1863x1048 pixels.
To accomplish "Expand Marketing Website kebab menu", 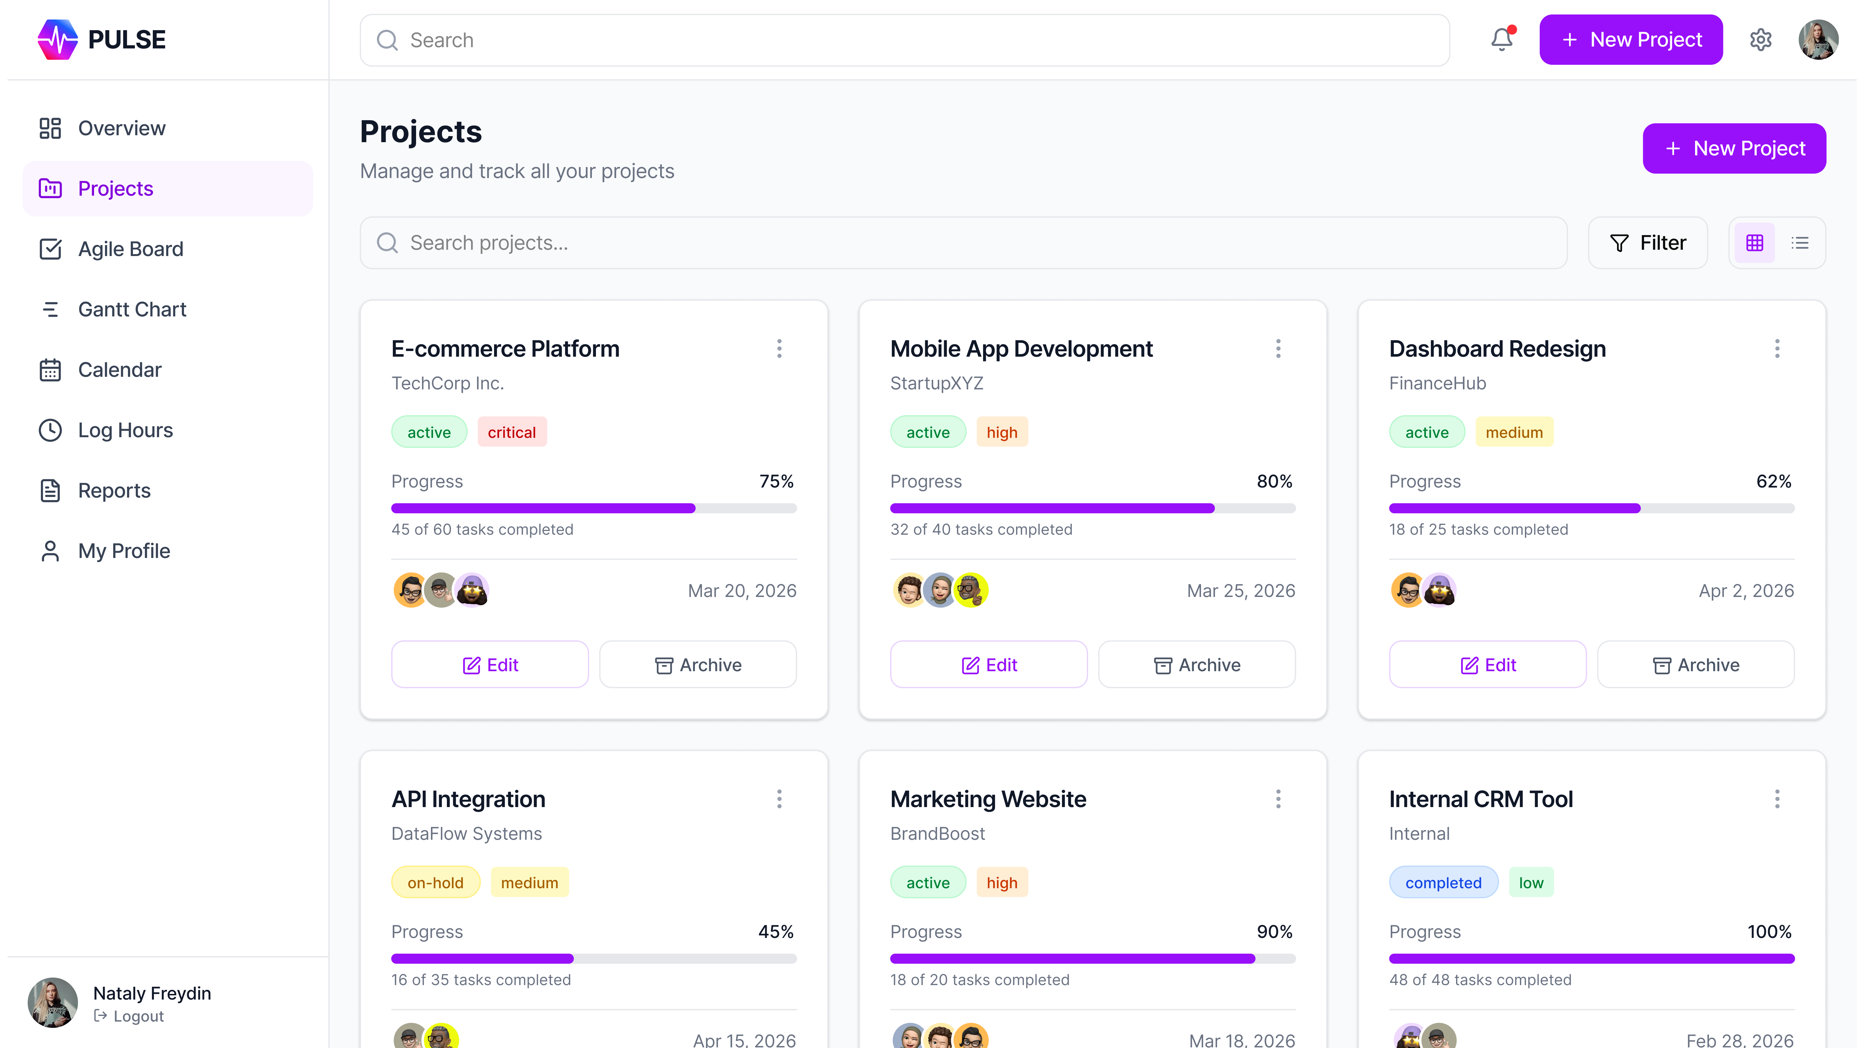I will coord(1278,799).
